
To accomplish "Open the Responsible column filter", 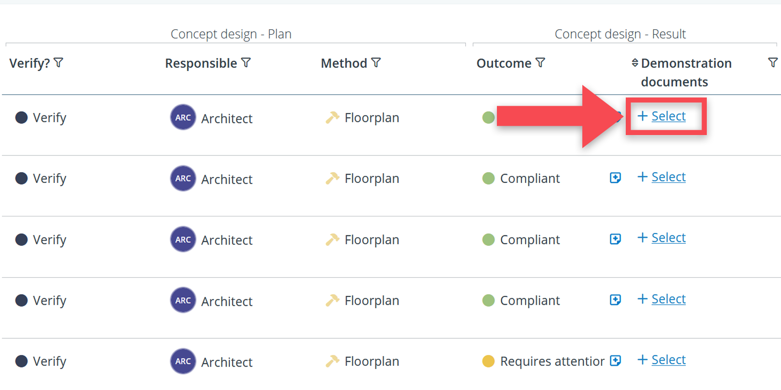I will coord(246,63).
